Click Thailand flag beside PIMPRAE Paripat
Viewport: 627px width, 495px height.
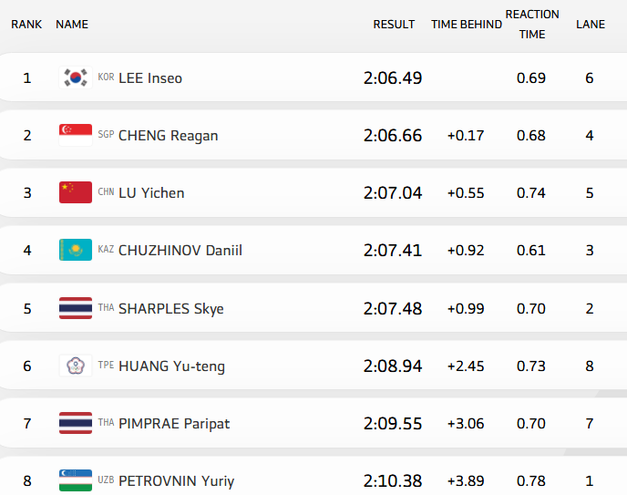76,423
